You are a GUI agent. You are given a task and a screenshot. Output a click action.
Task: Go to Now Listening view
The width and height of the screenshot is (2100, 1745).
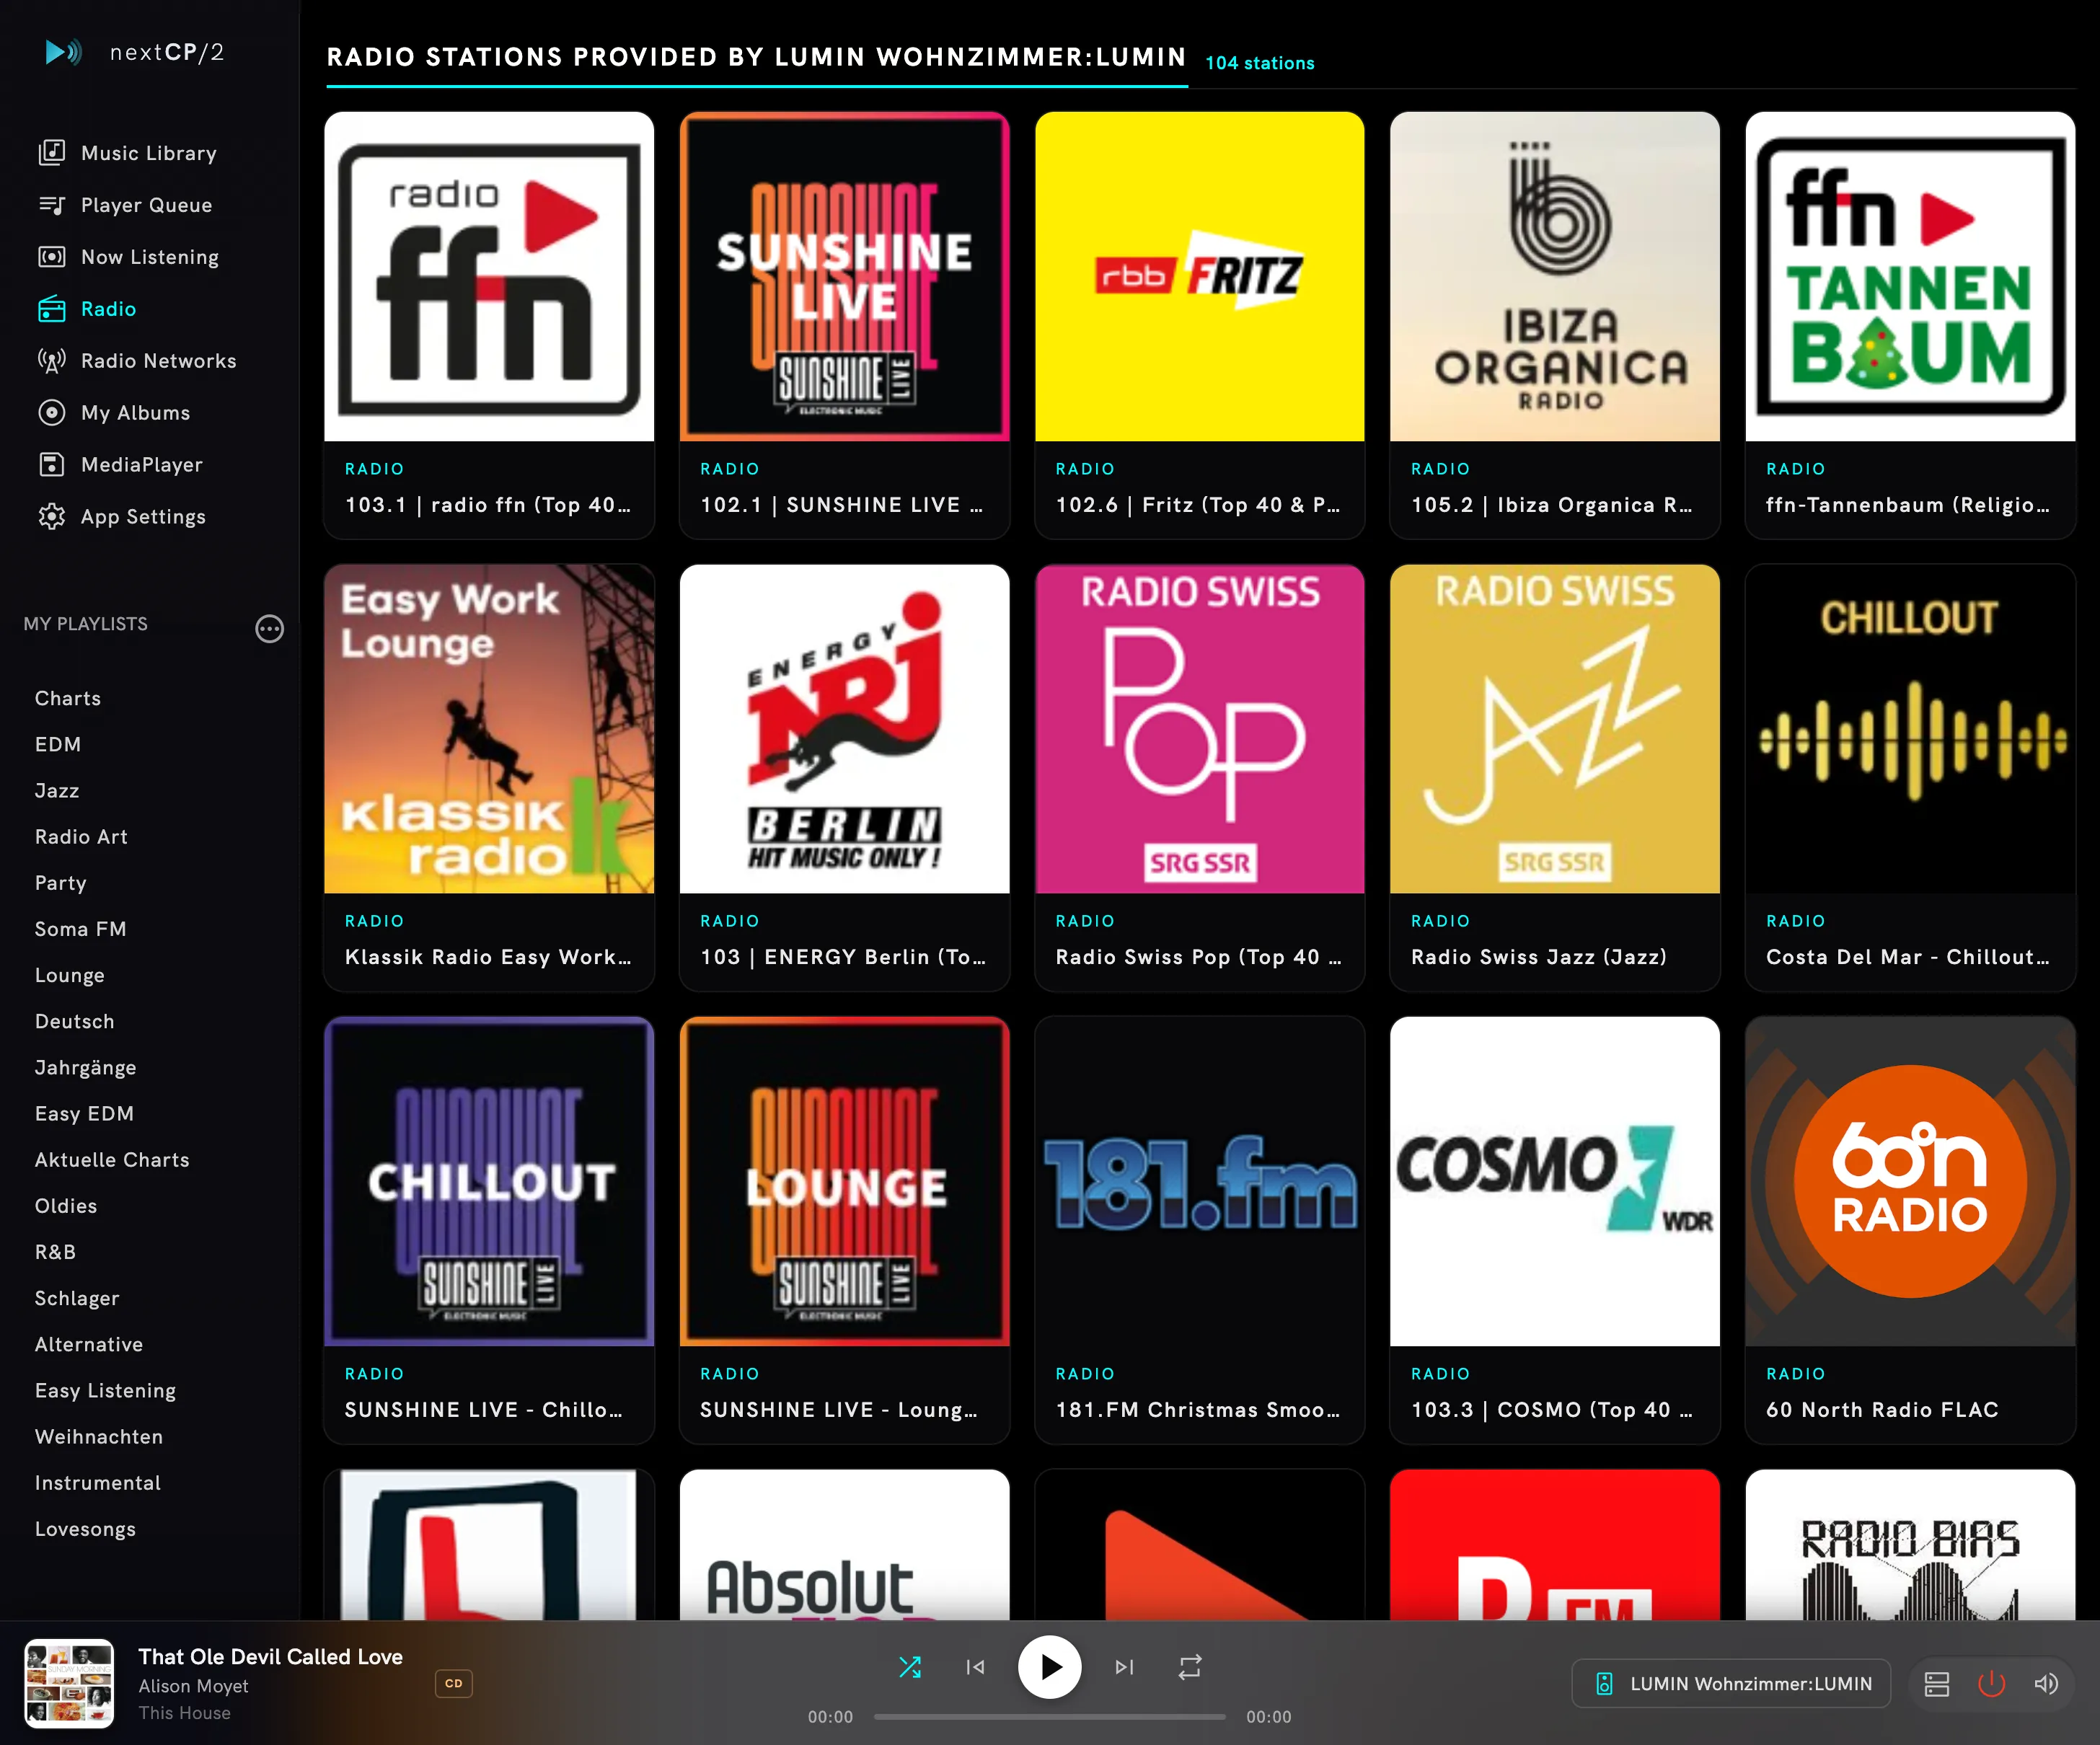coord(128,257)
